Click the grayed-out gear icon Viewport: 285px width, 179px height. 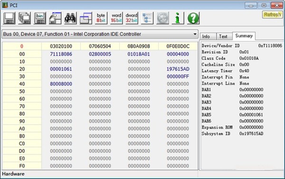162,18
